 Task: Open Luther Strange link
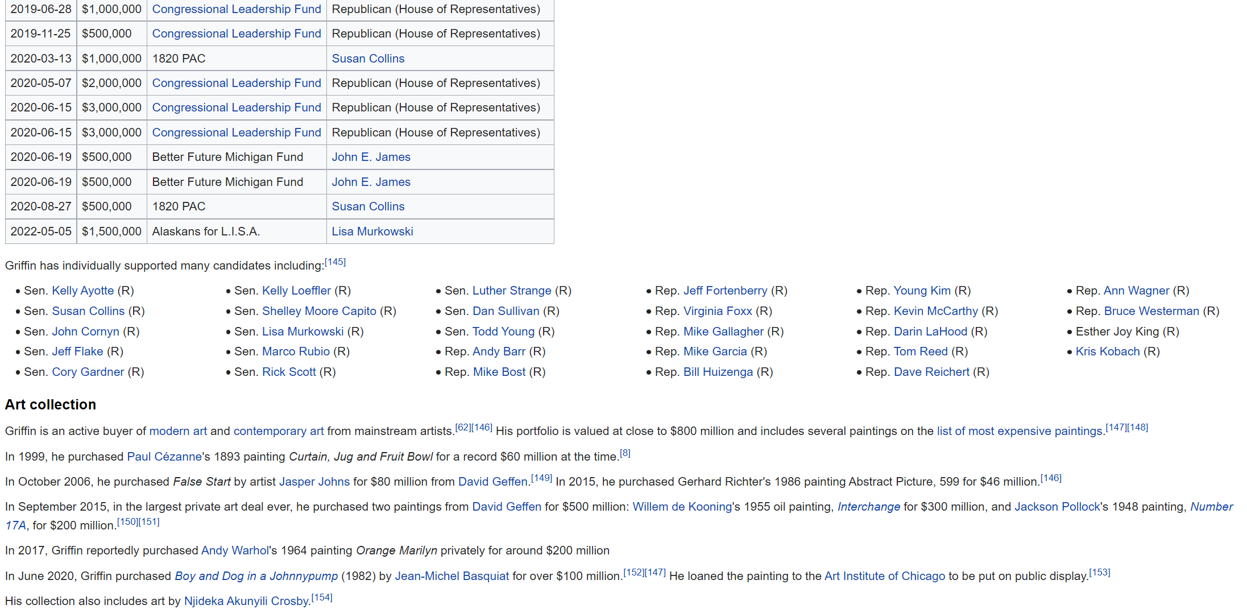coord(512,291)
